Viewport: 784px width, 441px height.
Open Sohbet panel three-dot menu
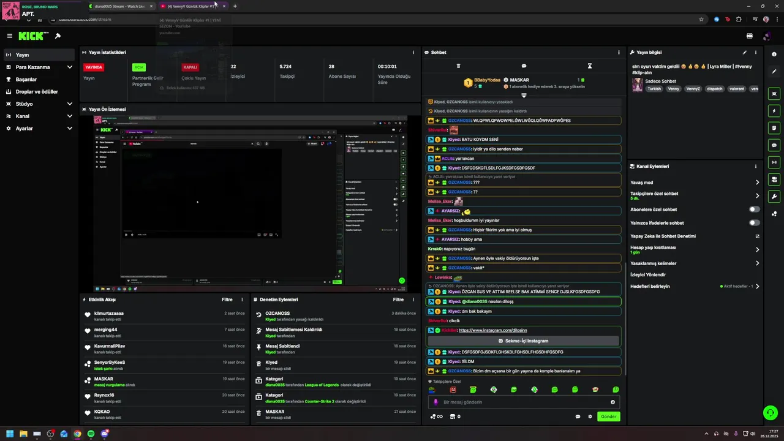tap(619, 53)
